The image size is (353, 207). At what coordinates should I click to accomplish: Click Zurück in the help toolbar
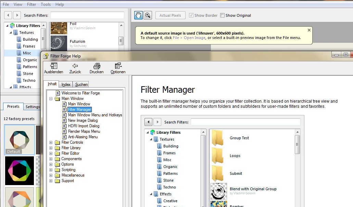(x=75, y=68)
